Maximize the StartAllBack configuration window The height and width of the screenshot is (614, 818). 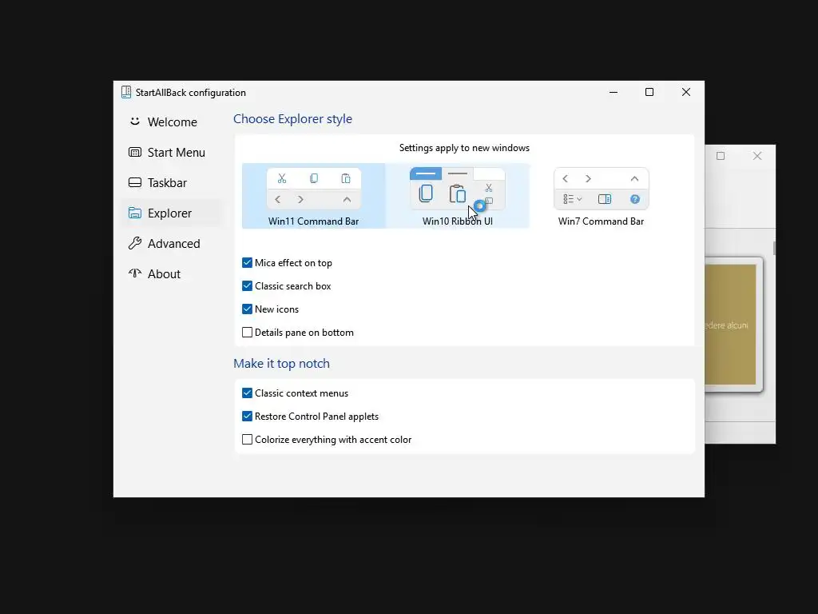click(649, 92)
